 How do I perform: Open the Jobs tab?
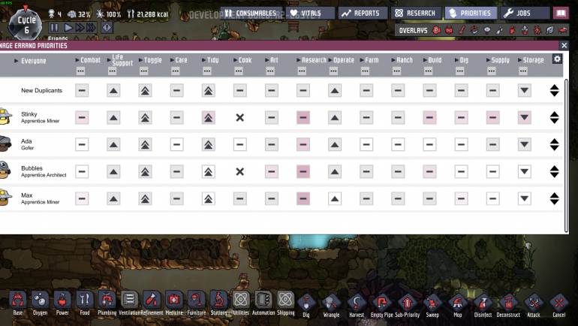click(525, 14)
